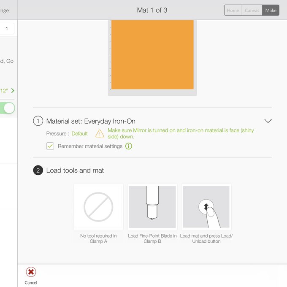Click the green info icon beside Remember material settings

click(129, 146)
